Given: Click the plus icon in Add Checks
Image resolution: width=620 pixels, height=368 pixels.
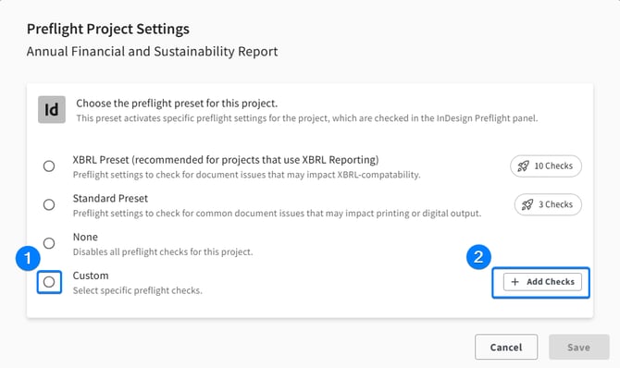Looking at the screenshot, I should coord(515,282).
